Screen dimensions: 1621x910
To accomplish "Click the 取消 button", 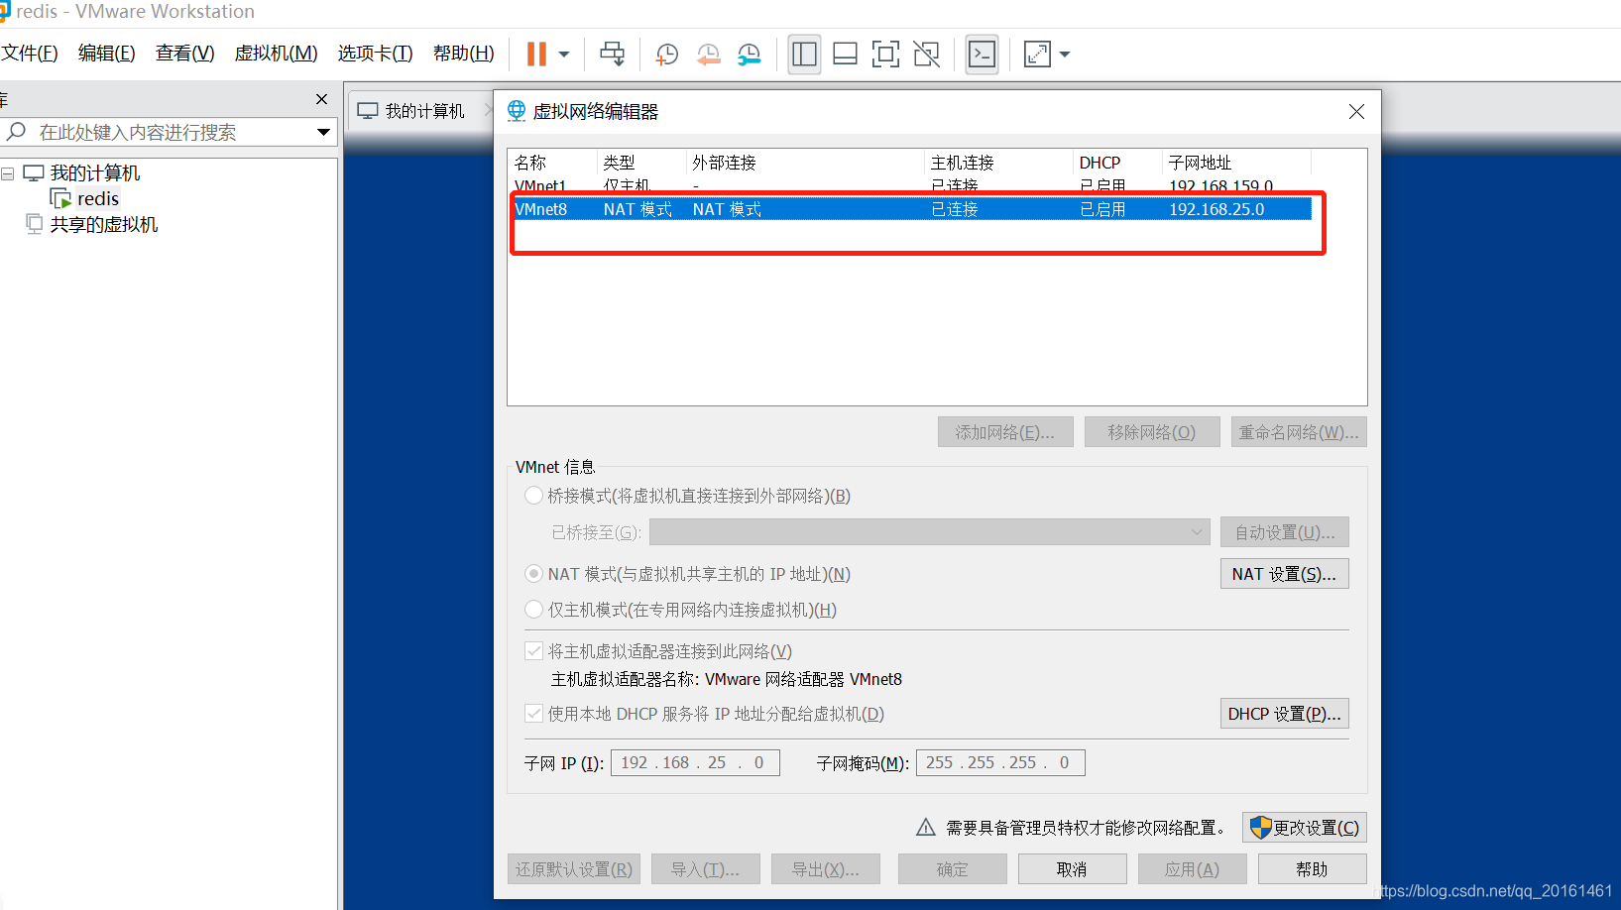I will pyautogui.click(x=1073, y=869).
